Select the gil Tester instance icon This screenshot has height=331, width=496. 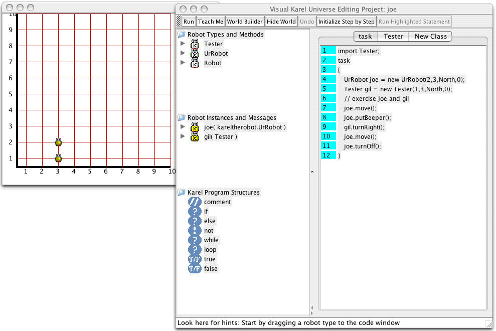pos(195,137)
